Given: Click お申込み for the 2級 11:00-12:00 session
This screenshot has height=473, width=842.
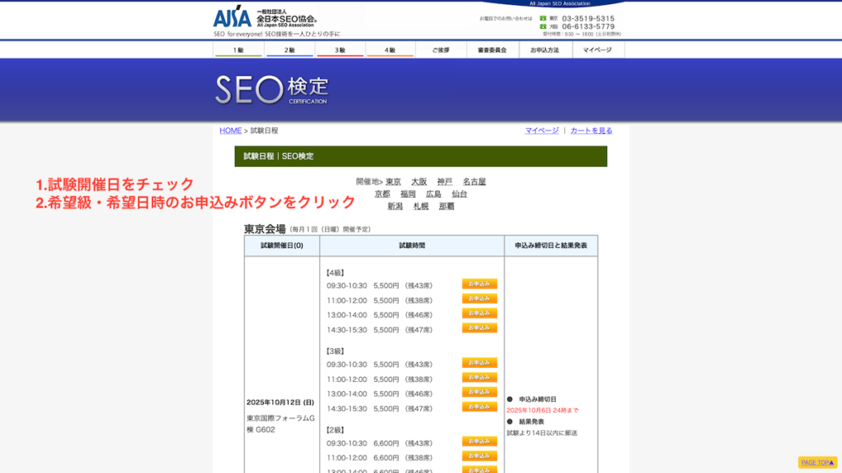Looking at the screenshot, I should 480,457.
